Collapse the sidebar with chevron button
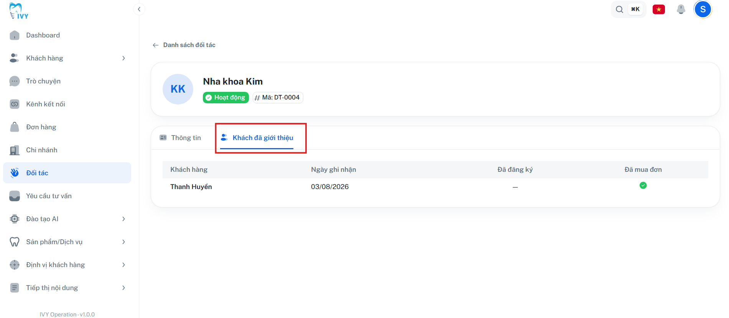Viewport: 729px width, 318px height. 139,9
